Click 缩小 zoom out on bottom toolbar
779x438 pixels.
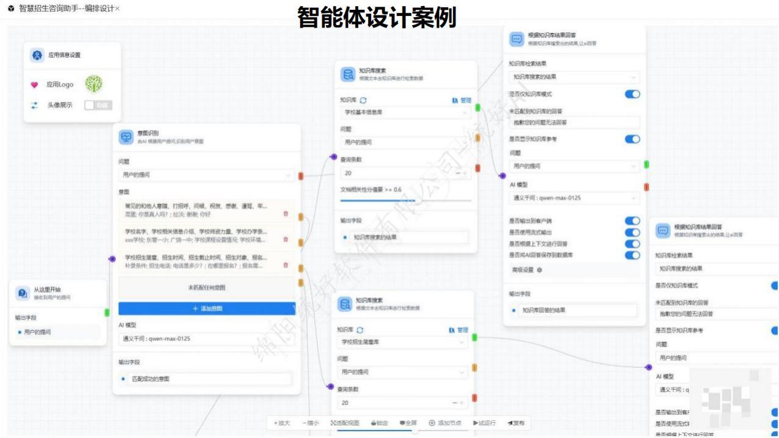[310, 423]
